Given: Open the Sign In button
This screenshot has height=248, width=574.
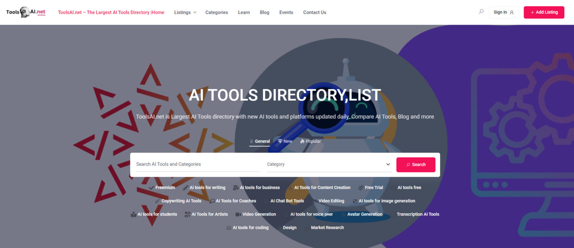Looking at the screenshot, I should coord(503,12).
